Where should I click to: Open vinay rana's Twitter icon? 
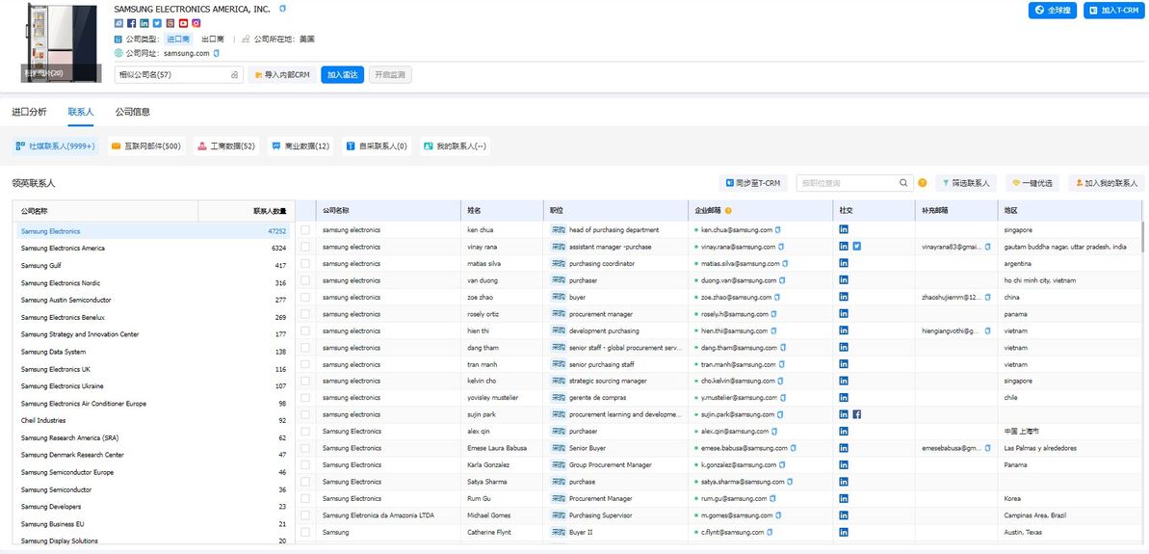(856, 247)
